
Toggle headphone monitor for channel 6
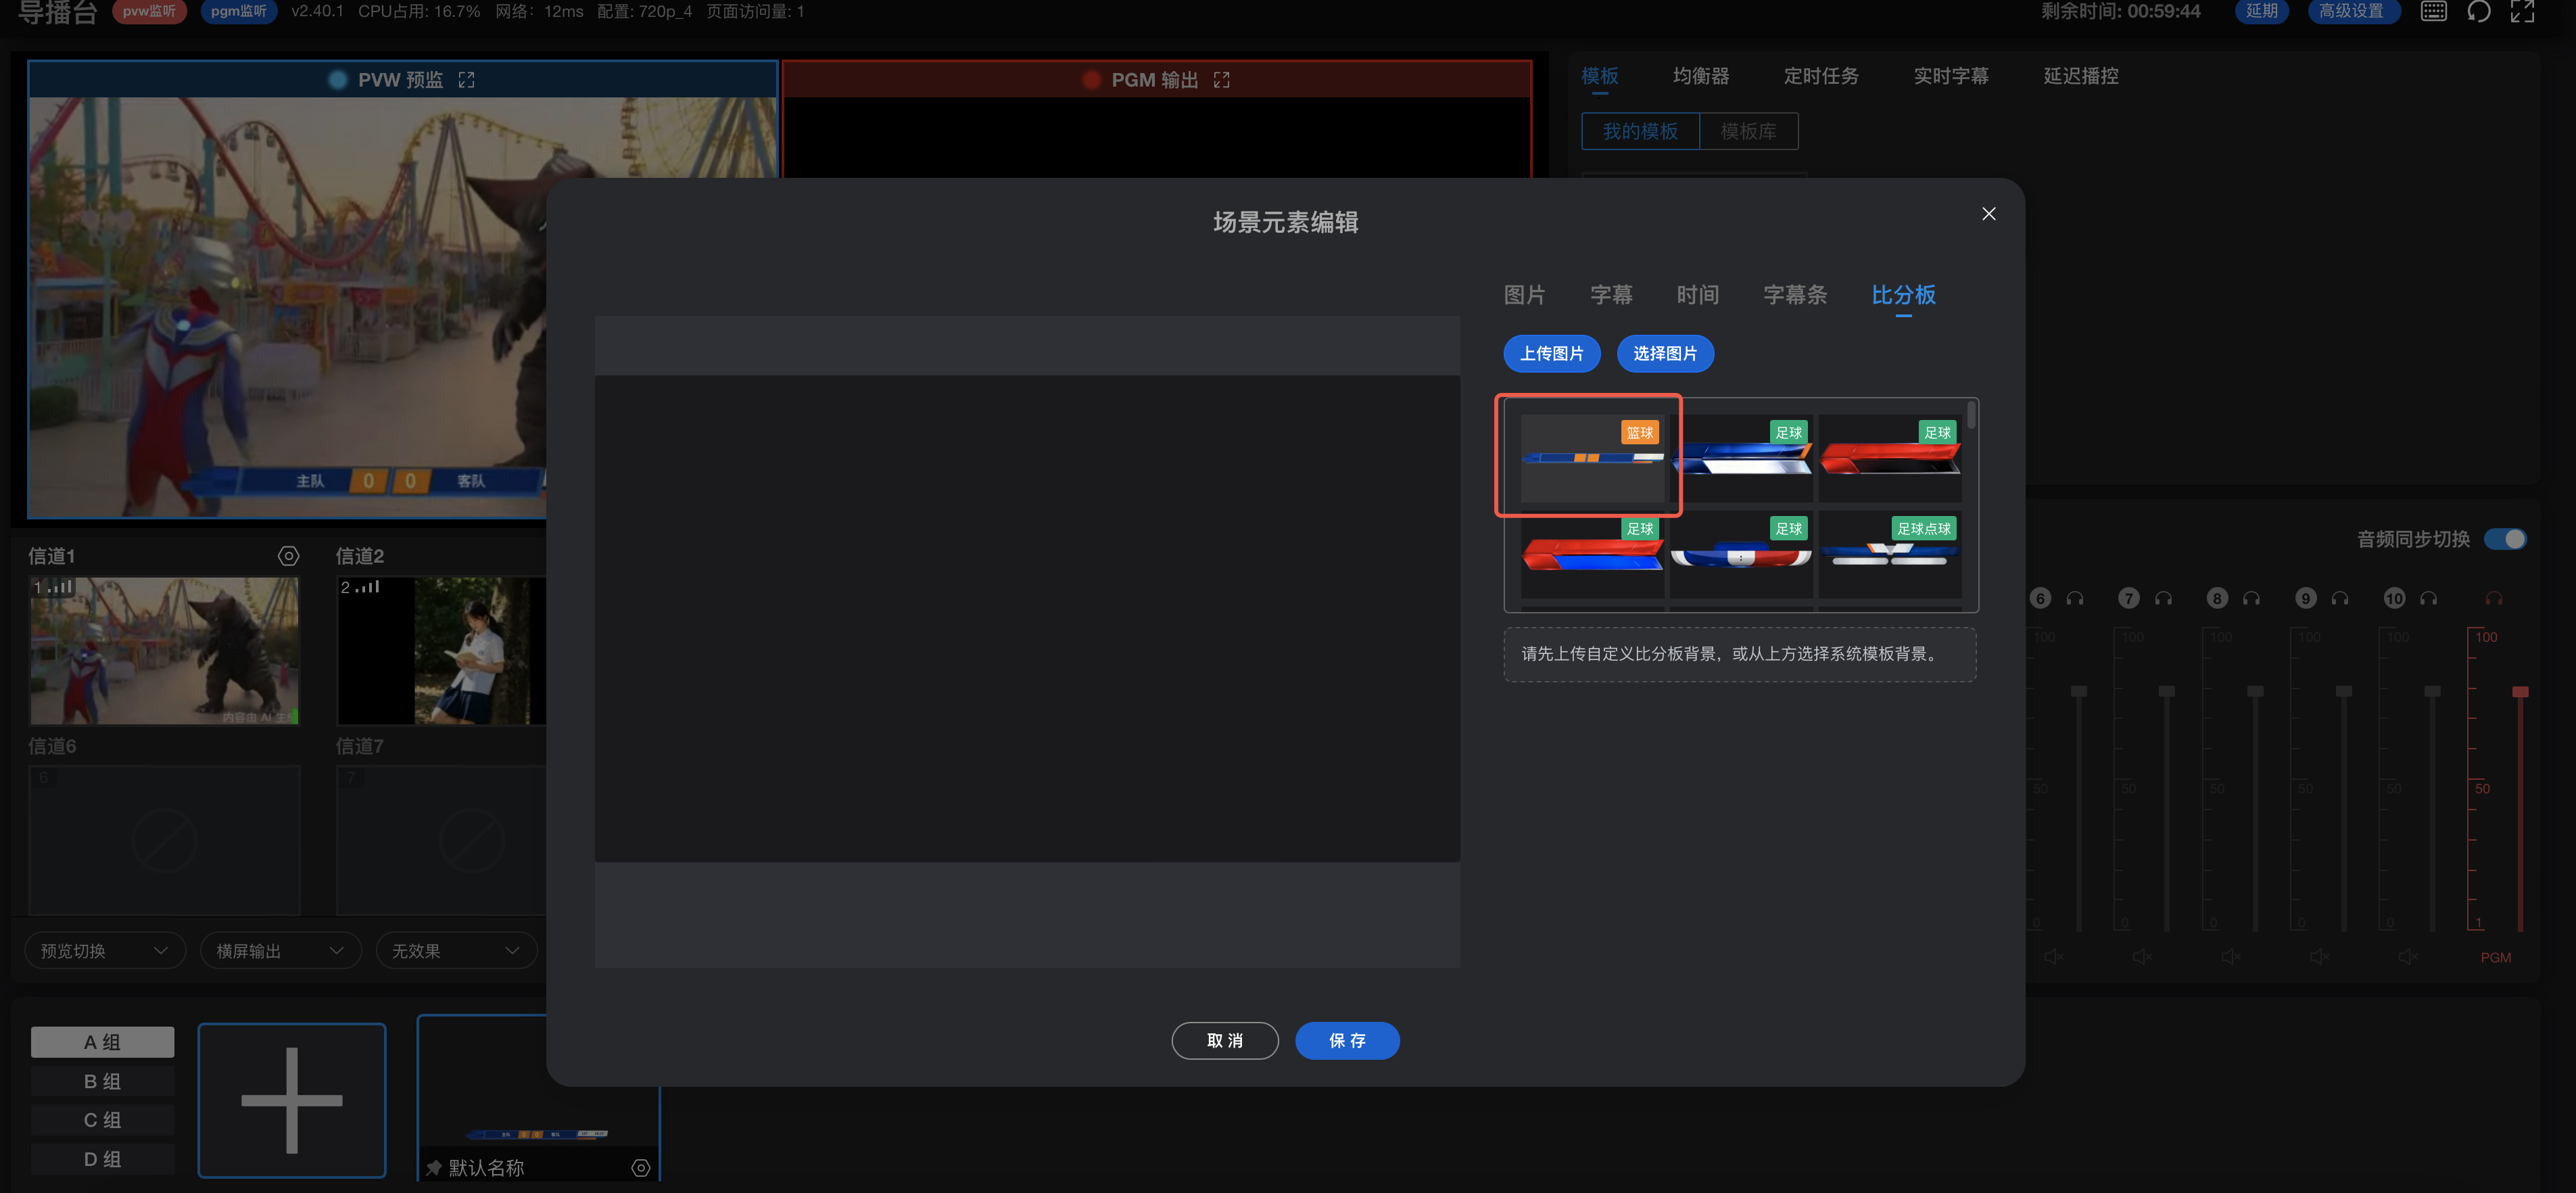pyautogui.click(x=2076, y=598)
